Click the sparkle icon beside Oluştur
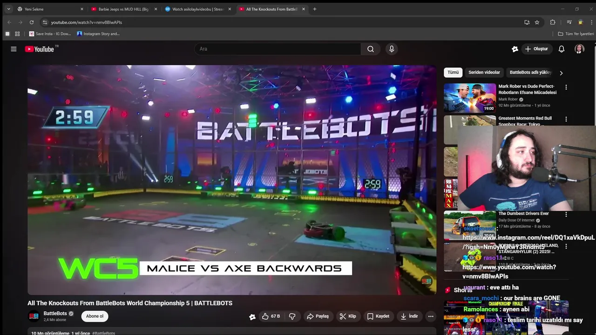 click(515, 49)
